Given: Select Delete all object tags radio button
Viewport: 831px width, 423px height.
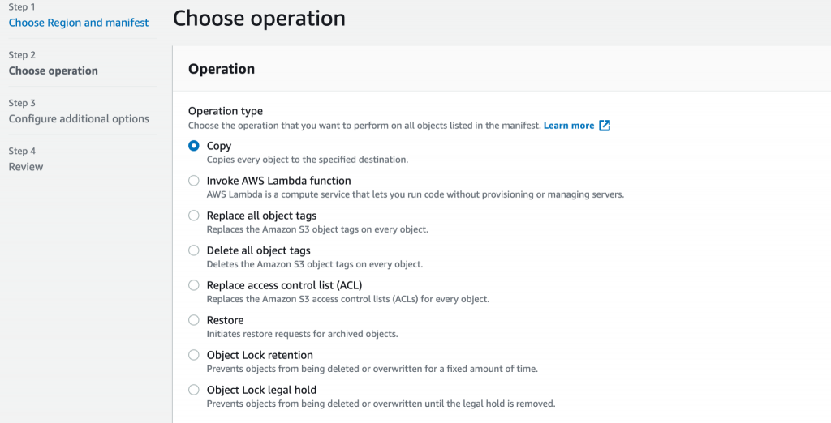Looking at the screenshot, I should click(x=194, y=250).
